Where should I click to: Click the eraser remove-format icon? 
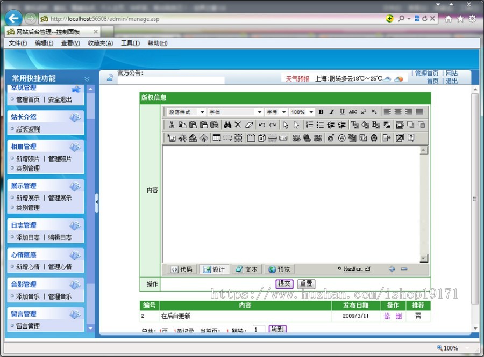pyautogui.click(x=248, y=125)
